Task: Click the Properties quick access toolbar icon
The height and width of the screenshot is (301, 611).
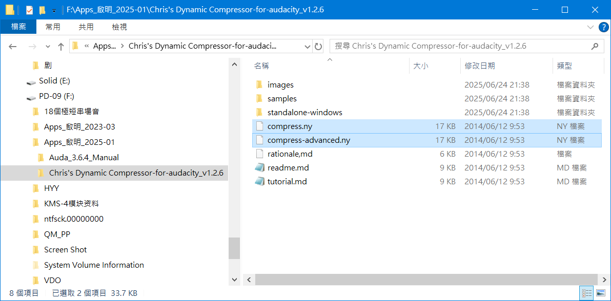Action: point(29,10)
